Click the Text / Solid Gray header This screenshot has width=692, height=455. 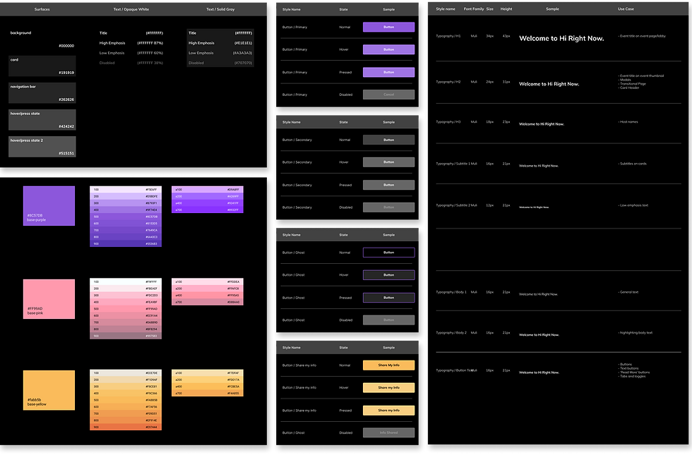220,9
